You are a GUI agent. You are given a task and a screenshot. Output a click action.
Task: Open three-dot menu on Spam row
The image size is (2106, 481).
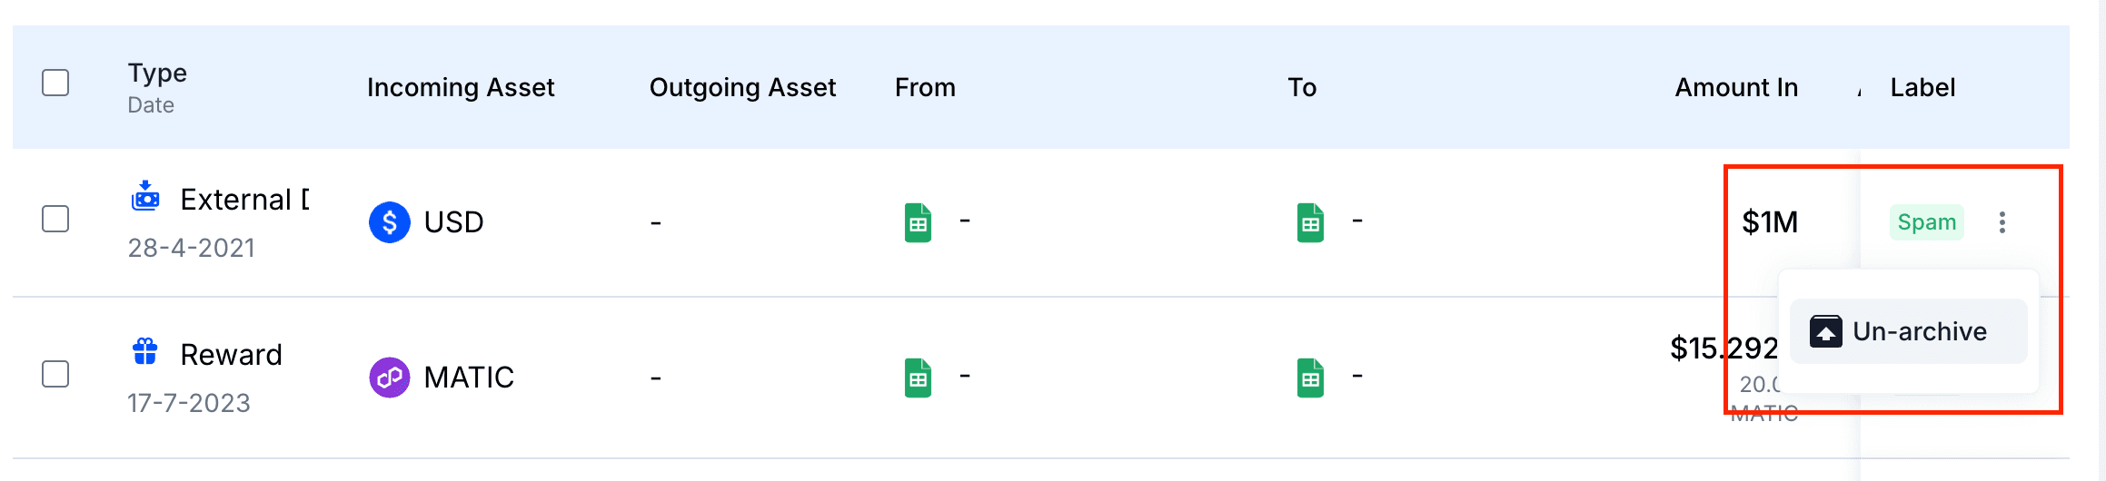click(2002, 222)
